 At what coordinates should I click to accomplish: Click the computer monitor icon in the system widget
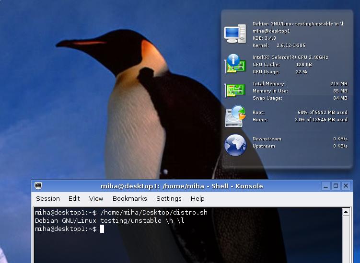[235, 34]
